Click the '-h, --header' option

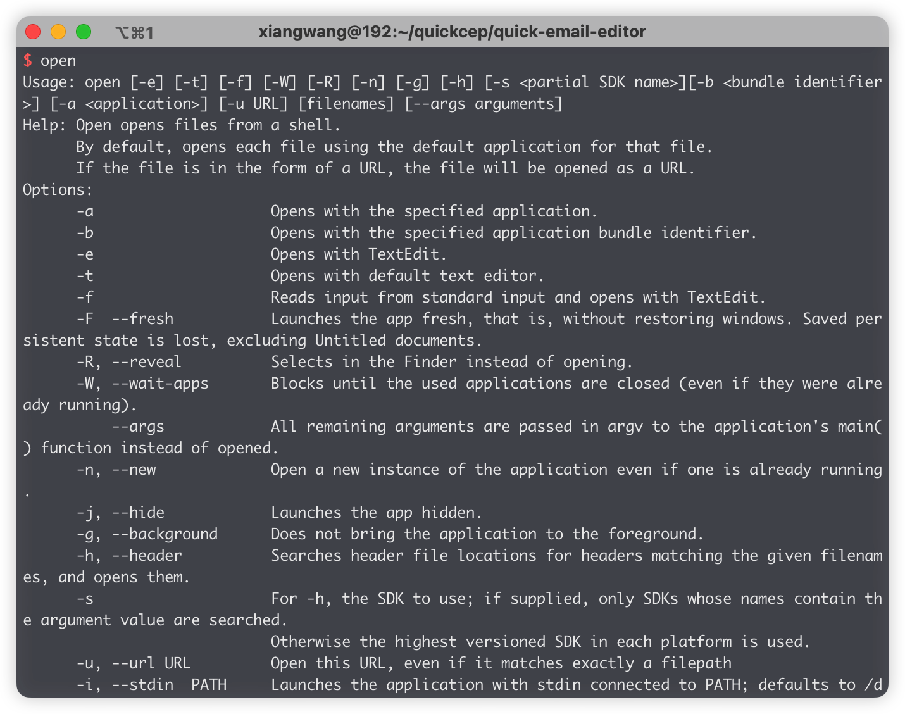[128, 556]
